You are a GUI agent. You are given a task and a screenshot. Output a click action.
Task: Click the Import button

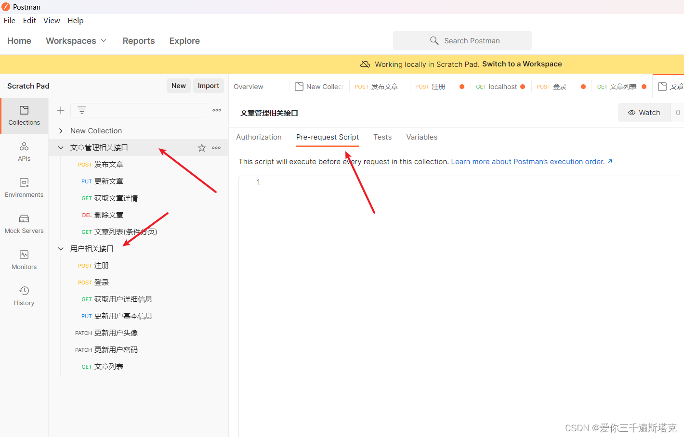pyautogui.click(x=209, y=86)
